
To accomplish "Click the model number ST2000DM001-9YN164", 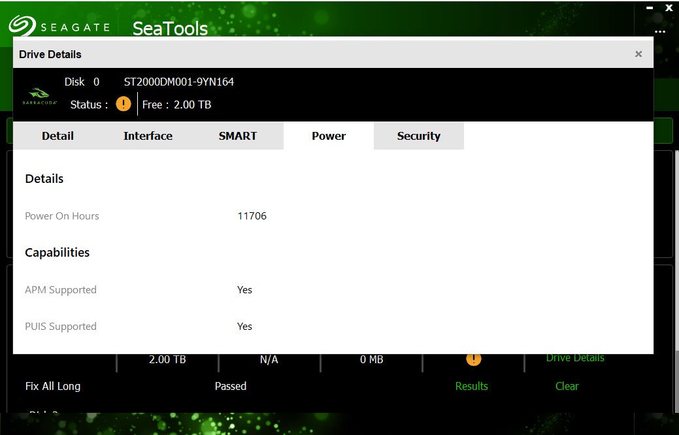I will pyautogui.click(x=178, y=82).
